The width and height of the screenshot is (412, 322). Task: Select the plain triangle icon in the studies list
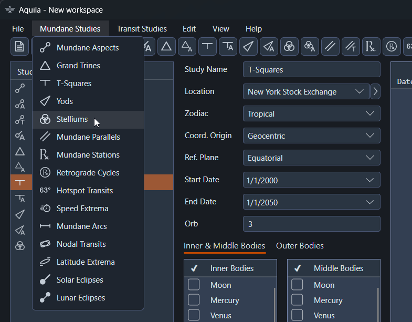[x=20, y=151]
